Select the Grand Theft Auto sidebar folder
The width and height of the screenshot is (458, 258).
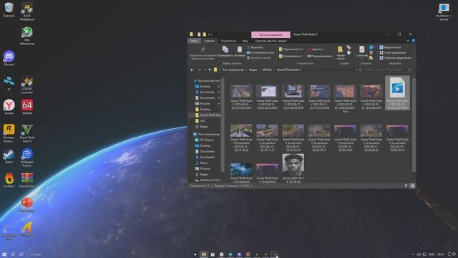coord(208,115)
